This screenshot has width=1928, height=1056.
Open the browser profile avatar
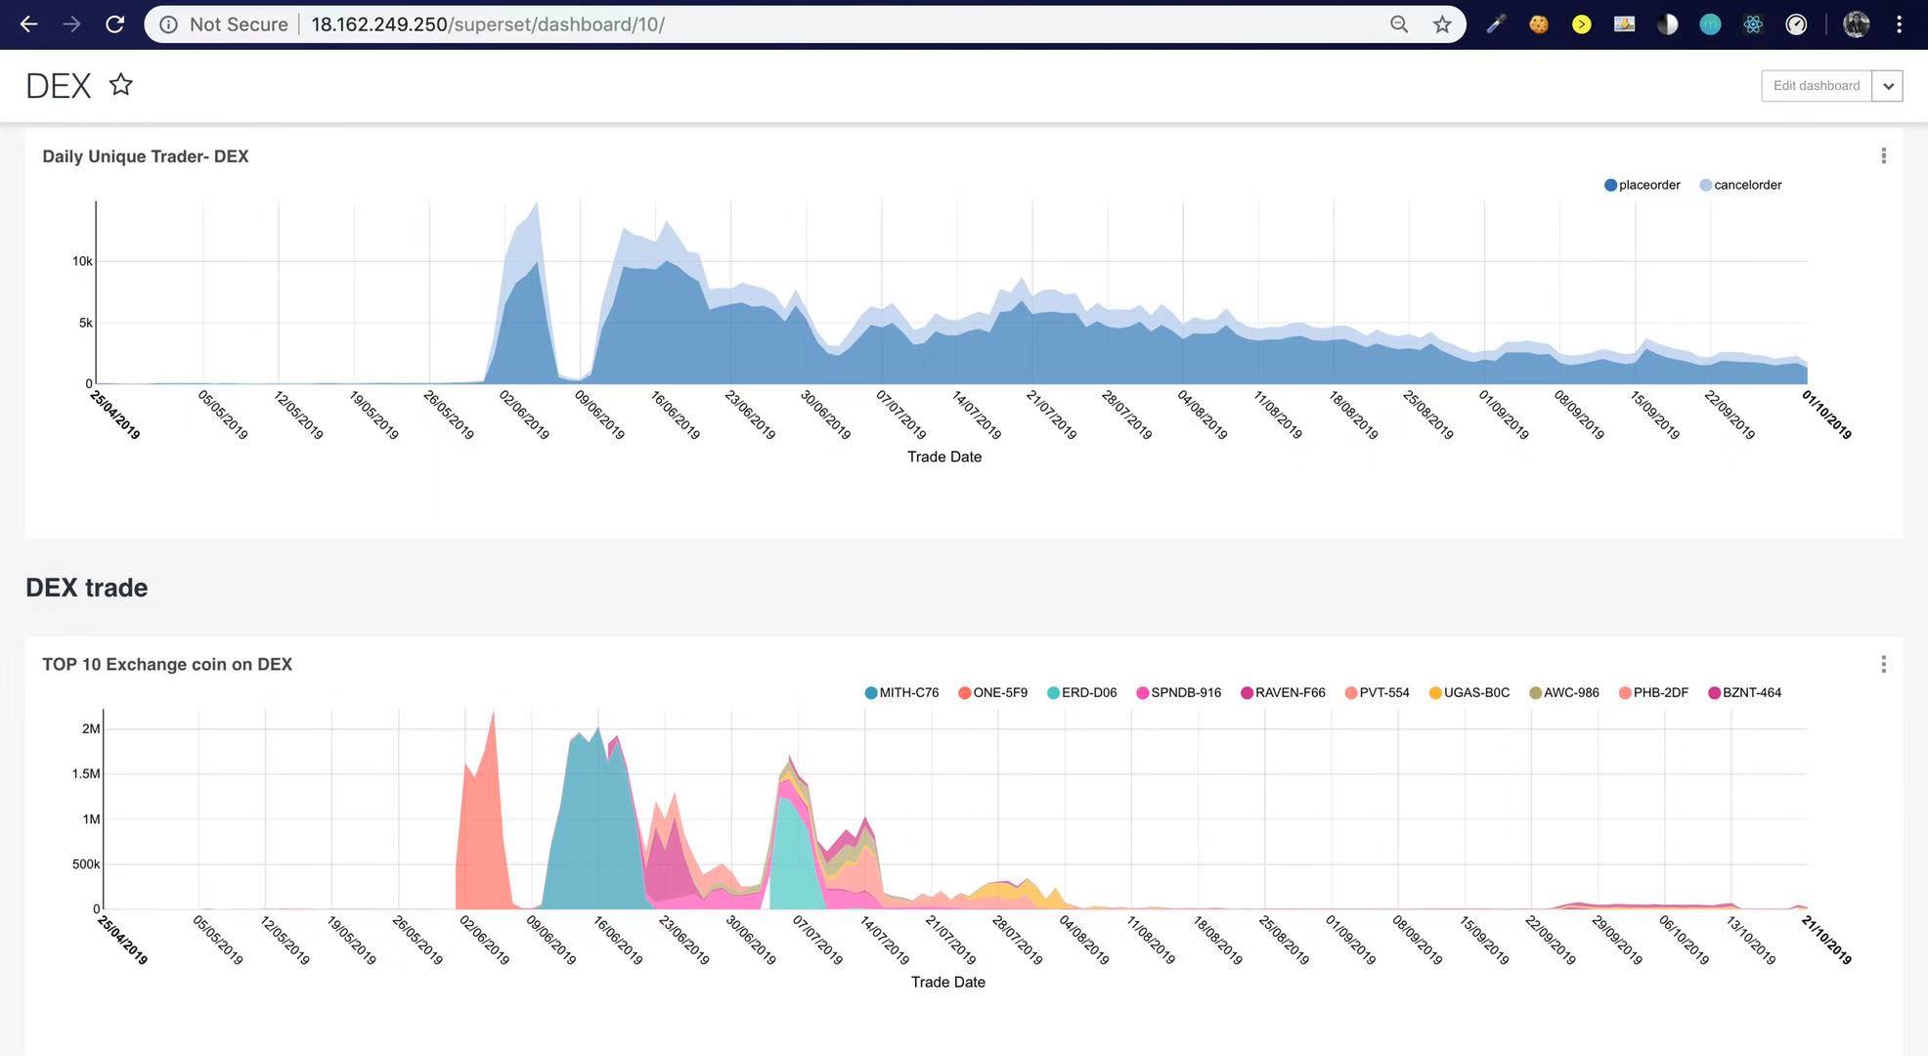(1856, 24)
